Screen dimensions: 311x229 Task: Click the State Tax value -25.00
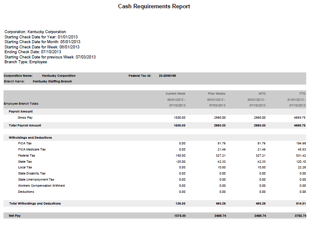[x=180, y=161]
